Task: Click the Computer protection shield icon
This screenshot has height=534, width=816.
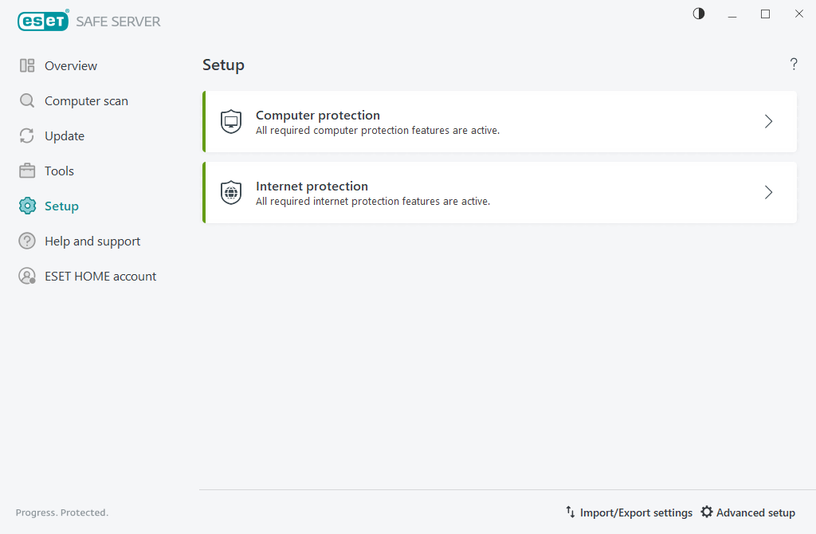Action: [x=231, y=122]
